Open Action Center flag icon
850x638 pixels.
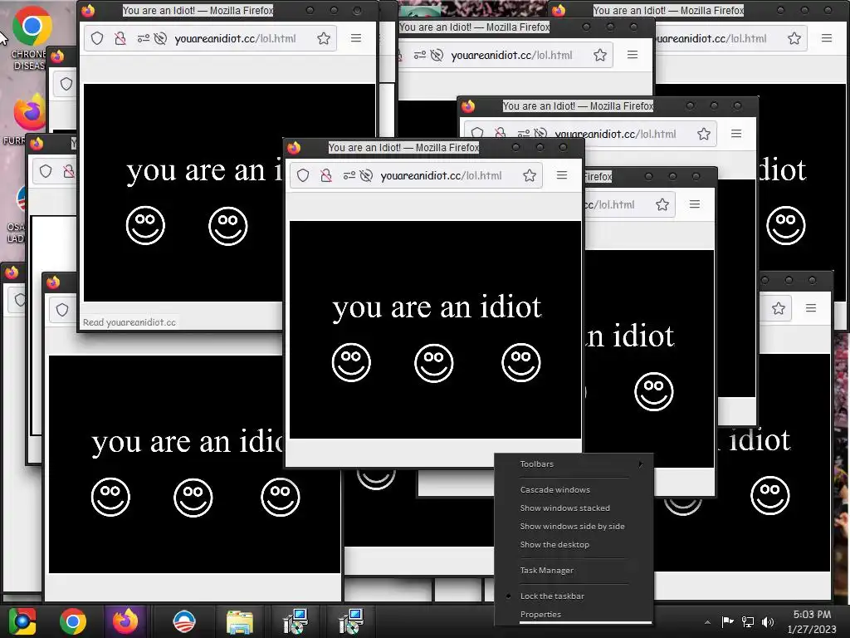pos(727,621)
